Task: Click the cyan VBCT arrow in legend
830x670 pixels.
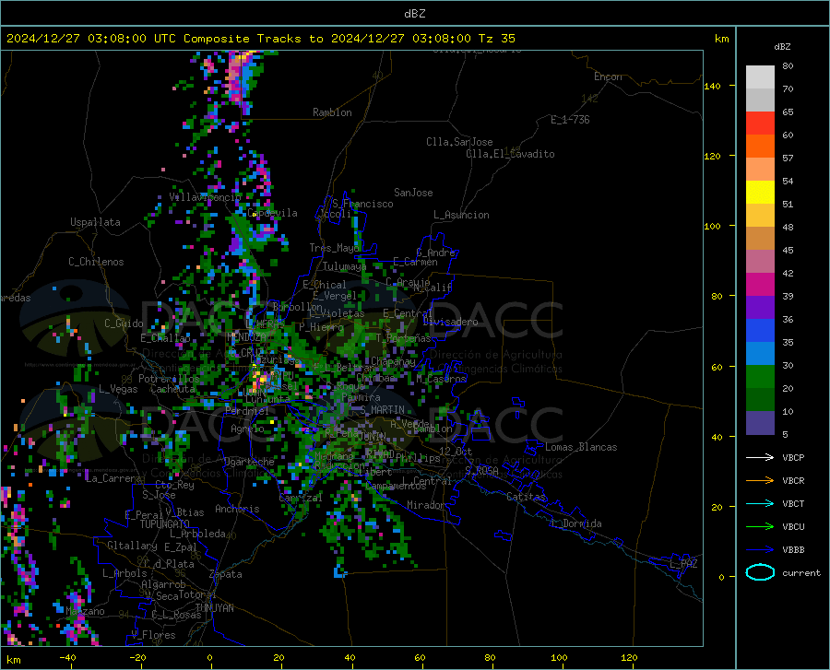Action: [760, 503]
